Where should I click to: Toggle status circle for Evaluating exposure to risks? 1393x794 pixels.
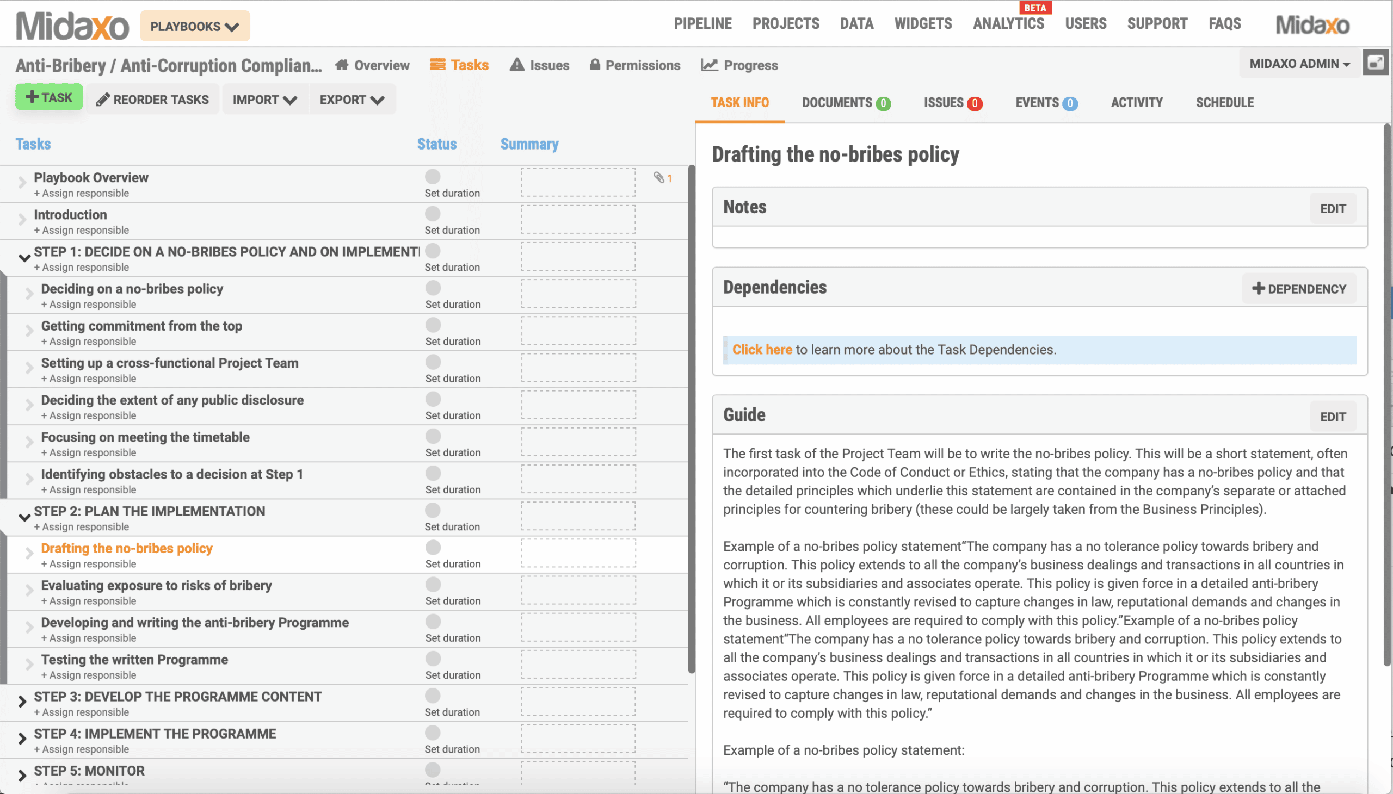433,584
